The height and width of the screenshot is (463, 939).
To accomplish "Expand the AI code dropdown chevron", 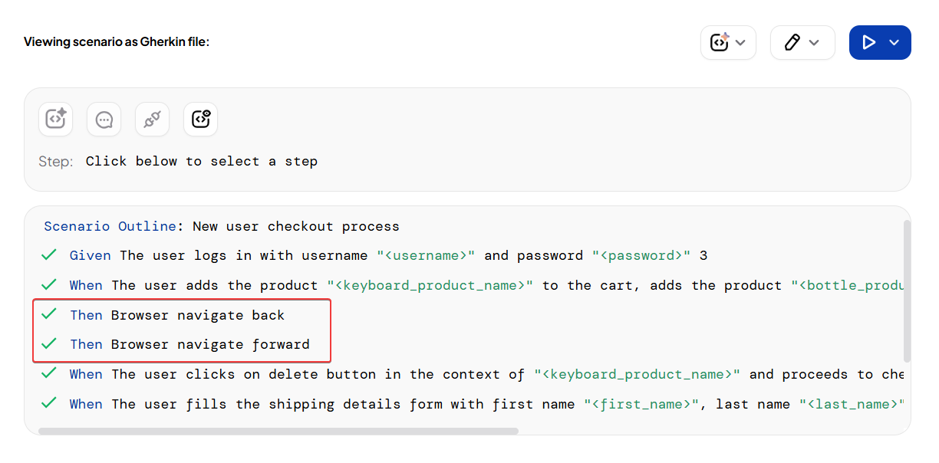I will (x=740, y=43).
